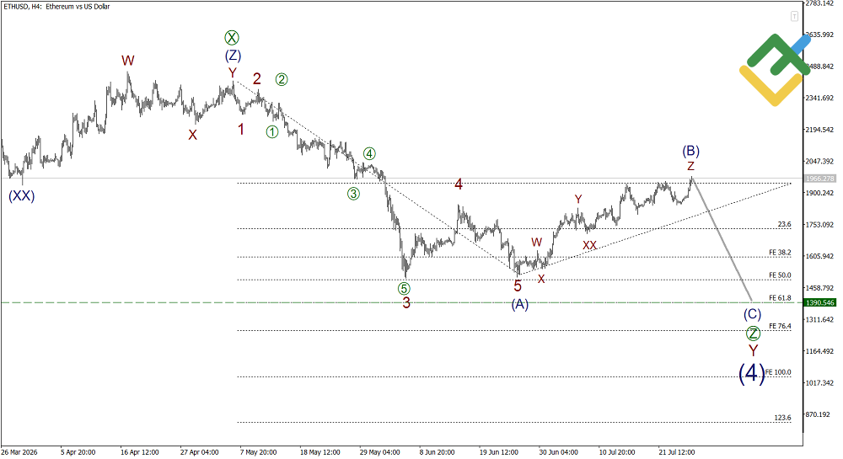The height and width of the screenshot is (459, 843).
Task: Select the circled green 5 wave marker
Action: [x=404, y=289]
